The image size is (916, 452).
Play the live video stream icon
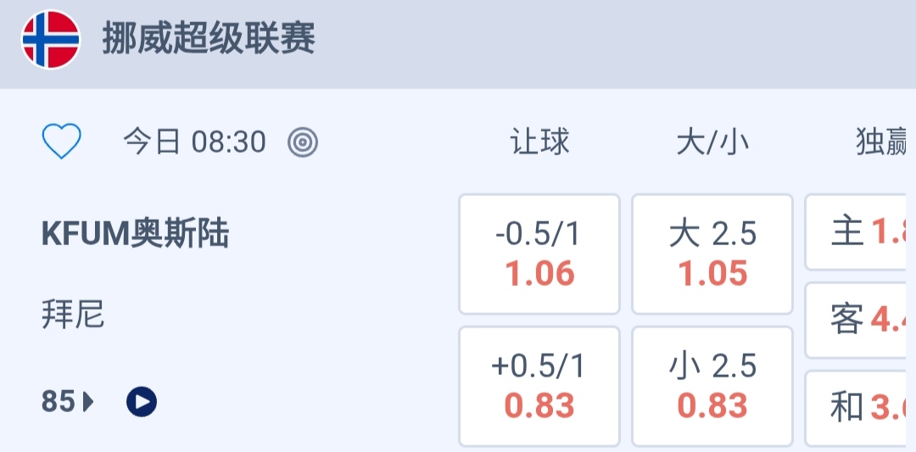pyautogui.click(x=142, y=401)
